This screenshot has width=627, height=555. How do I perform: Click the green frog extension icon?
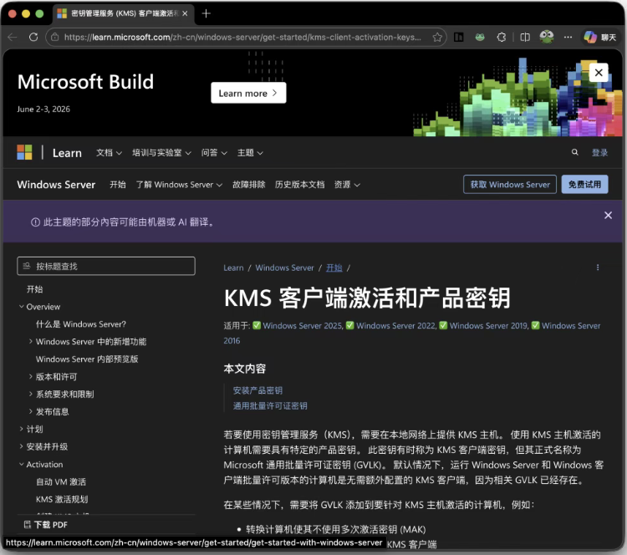tap(480, 37)
